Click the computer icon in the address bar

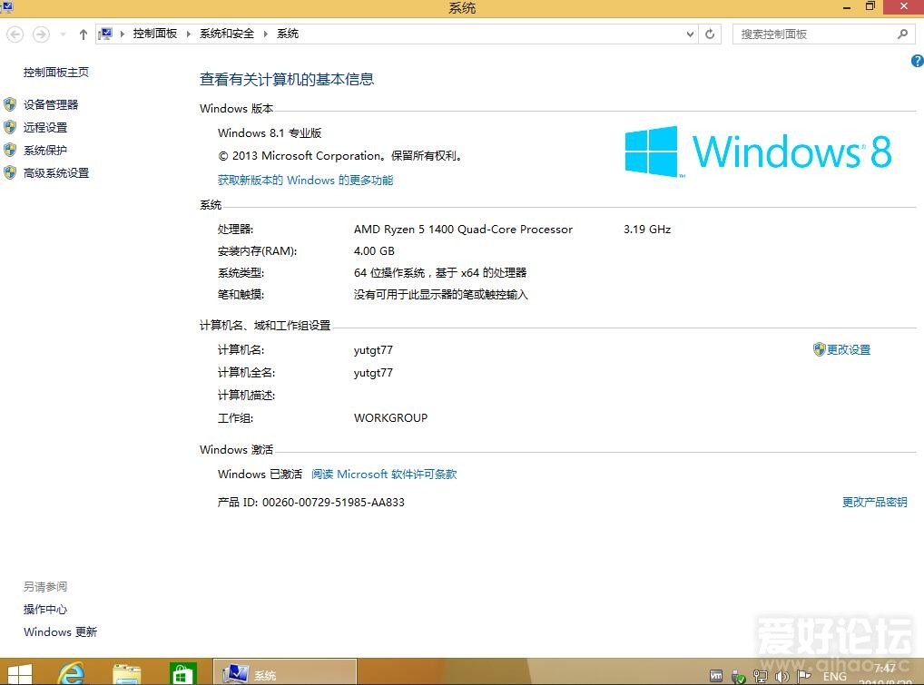click(105, 34)
